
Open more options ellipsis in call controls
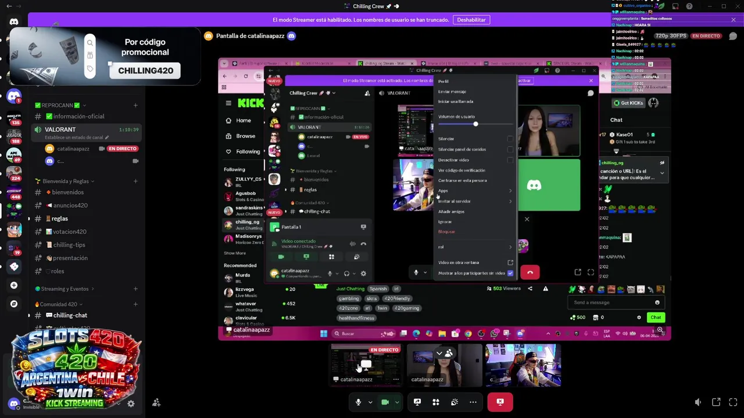click(x=473, y=402)
